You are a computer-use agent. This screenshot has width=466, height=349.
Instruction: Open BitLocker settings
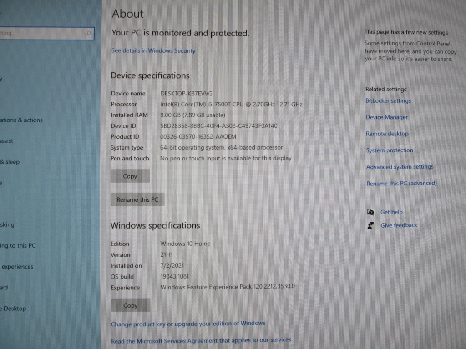[x=388, y=100]
